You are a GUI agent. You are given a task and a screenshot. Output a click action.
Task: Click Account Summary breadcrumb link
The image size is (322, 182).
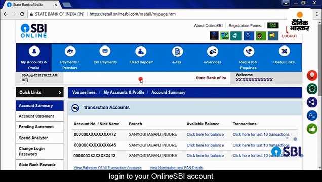169,92
